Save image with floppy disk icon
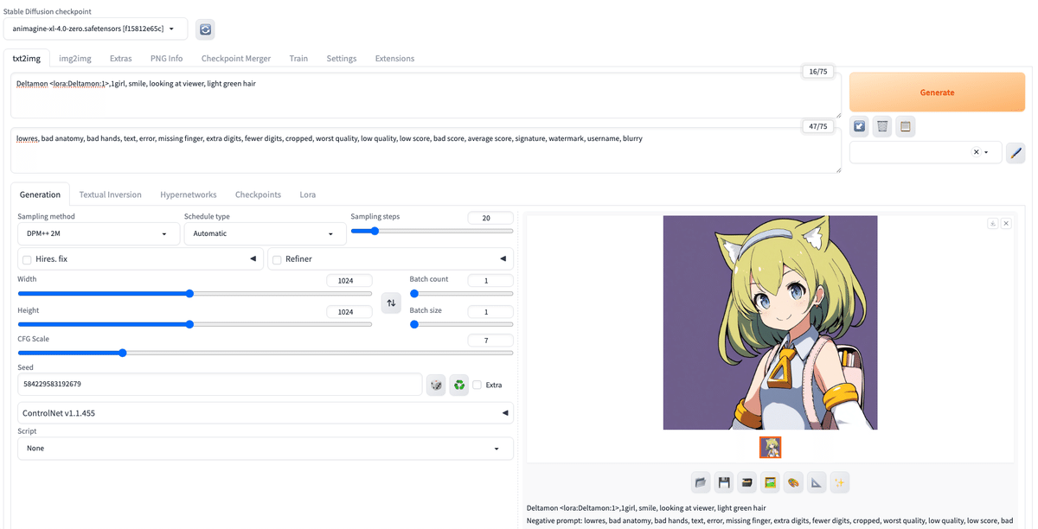 [x=724, y=482]
